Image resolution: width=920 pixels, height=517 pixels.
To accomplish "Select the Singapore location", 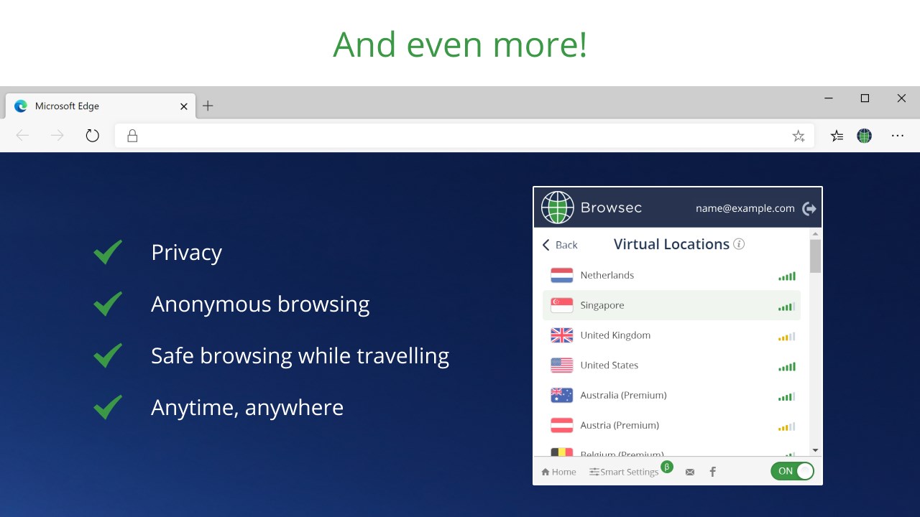I will coord(671,305).
